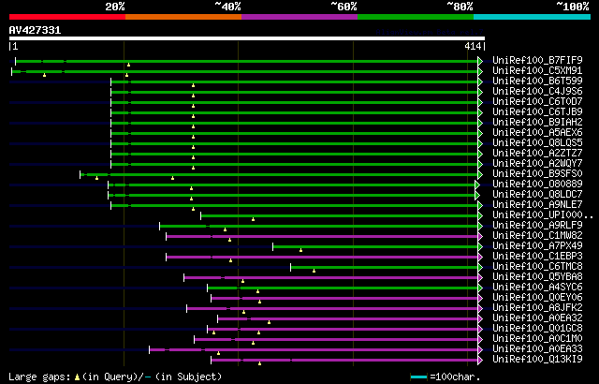The height and width of the screenshot is (384, 599).
Task: Follow the truncated UniRef100_UPI000.. label
Action: (543, 215)
